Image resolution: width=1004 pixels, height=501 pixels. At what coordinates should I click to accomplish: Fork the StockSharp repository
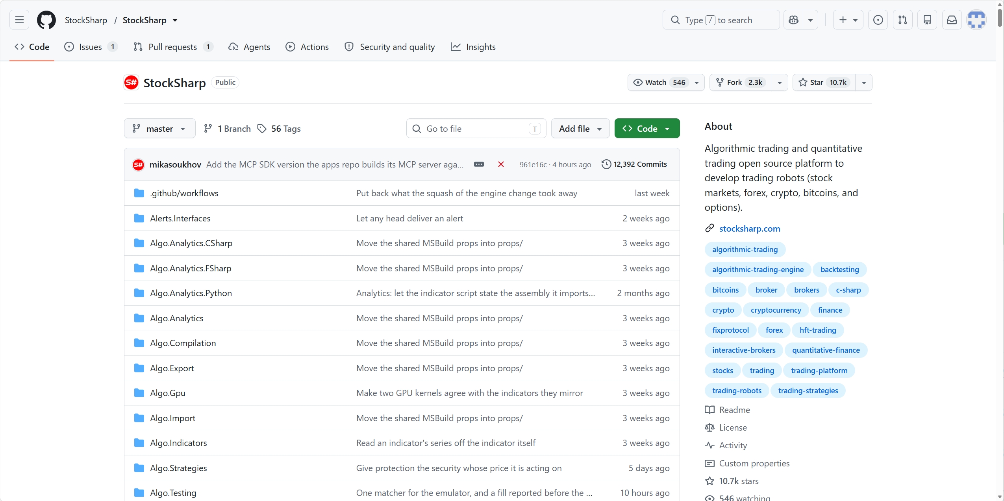[740, 83]
